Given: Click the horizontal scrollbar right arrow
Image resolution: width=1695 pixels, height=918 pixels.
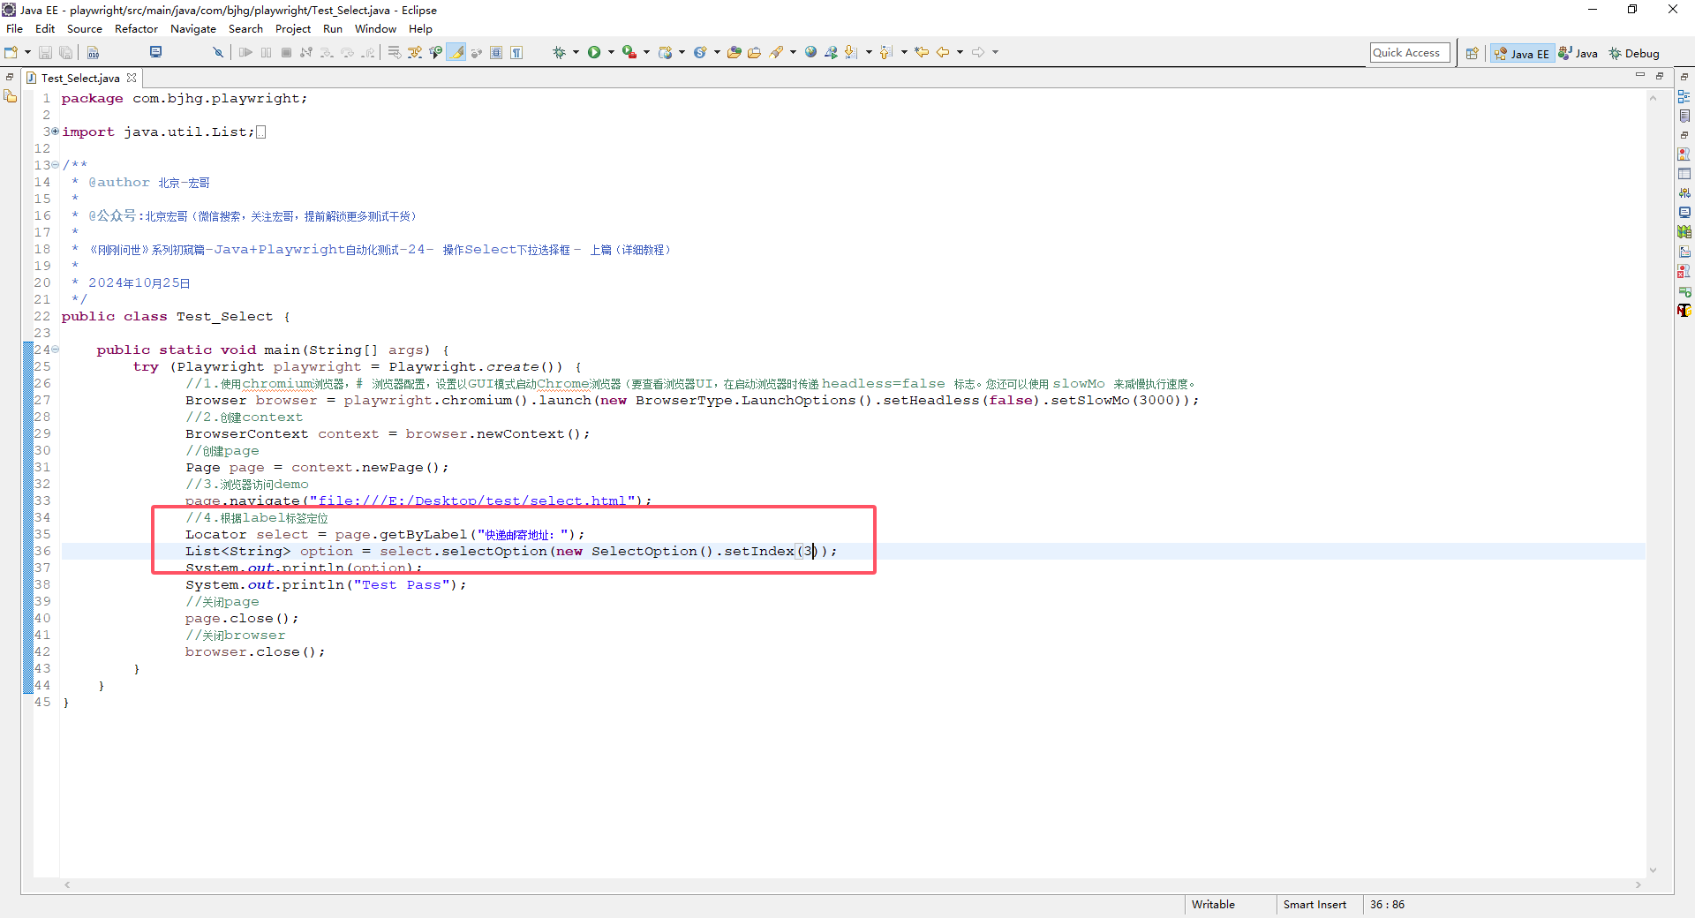Looking at the screenshot, I should [1638, 884].
